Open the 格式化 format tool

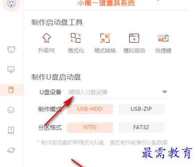pyautogui.click(x=75, y=38)
